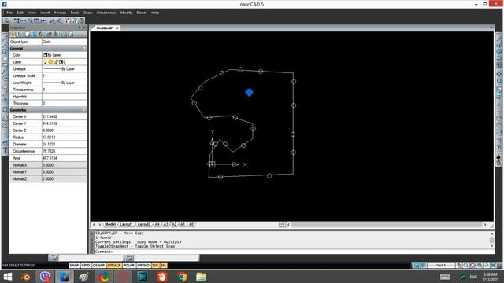Switch to the Layout1 tab
Image resolution: width=504 pixels, height=283 pixels.
click(x=126, y=224)
